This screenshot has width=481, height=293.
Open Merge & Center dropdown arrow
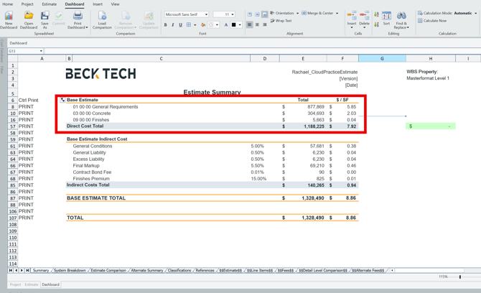click(x=337, y=13)
